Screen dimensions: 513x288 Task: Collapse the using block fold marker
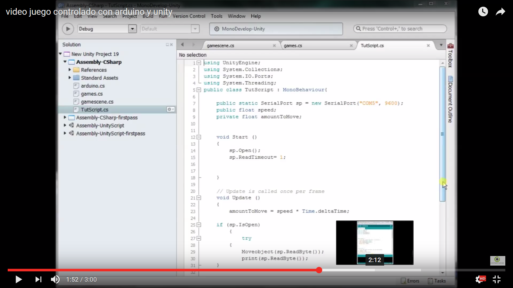click(x=199, y=63)
